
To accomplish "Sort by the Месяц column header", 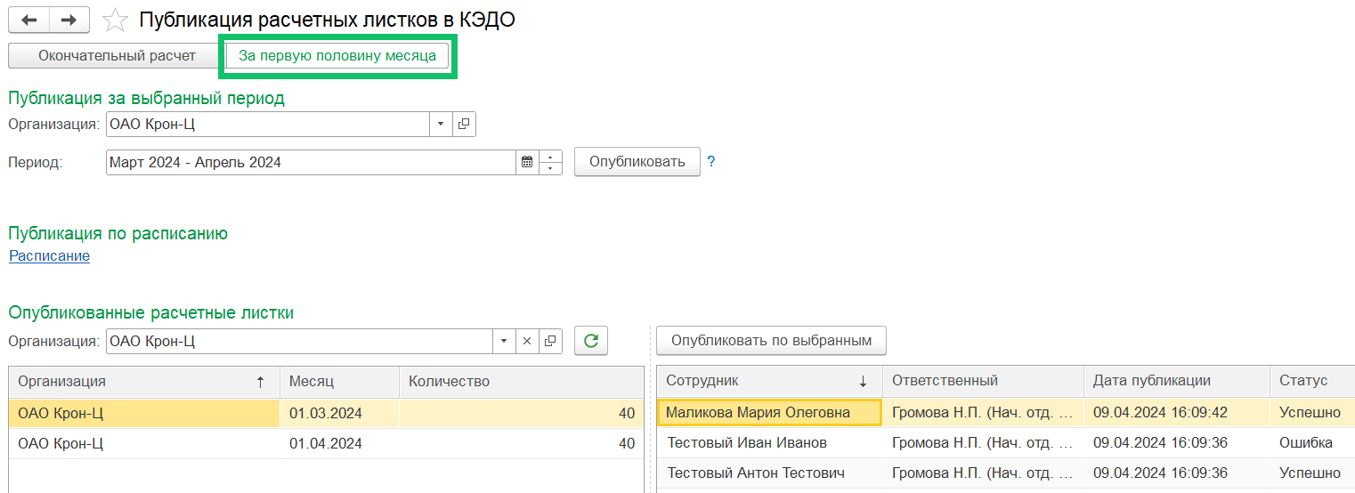I will click(339, 381).
